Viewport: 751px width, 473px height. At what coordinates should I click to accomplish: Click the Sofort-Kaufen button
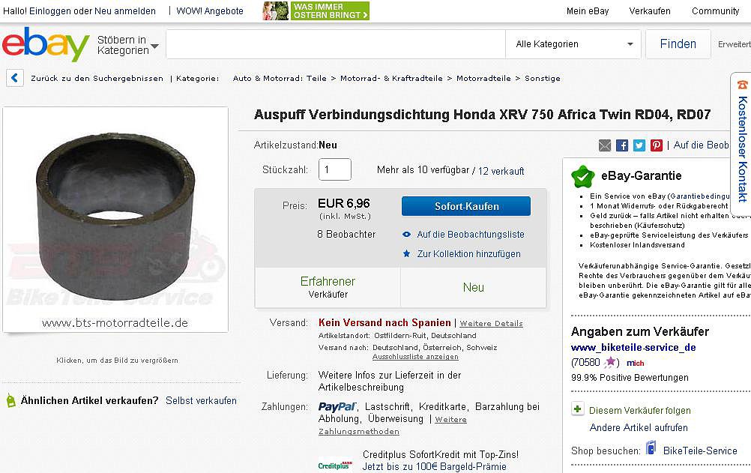tap(466, 206)
